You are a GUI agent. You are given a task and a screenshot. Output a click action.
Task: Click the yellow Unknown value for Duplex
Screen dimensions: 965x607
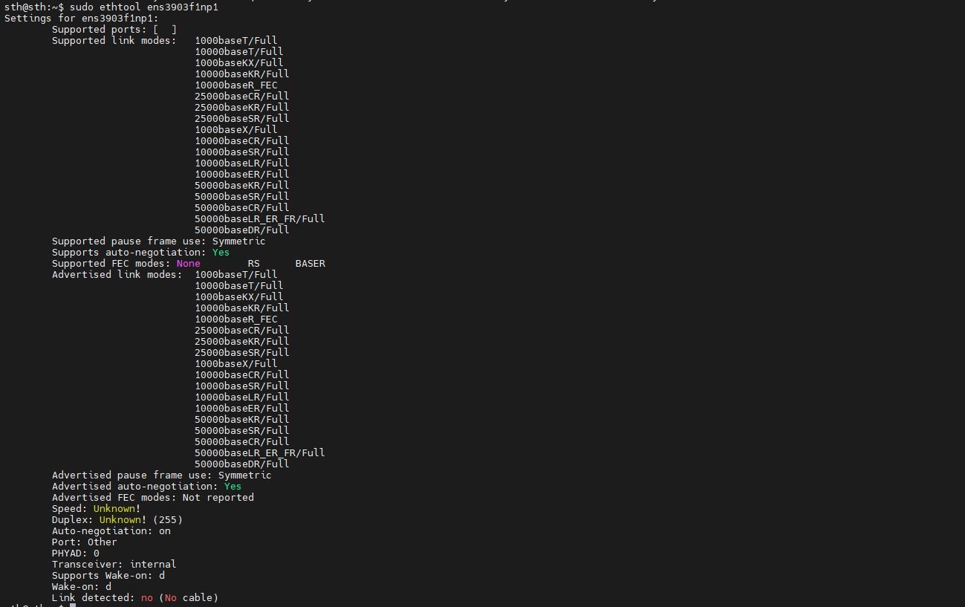click(x=120, y=519)
